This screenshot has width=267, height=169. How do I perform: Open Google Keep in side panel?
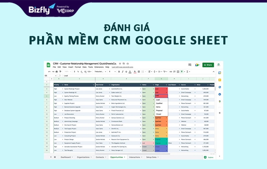tap(220, 80)
